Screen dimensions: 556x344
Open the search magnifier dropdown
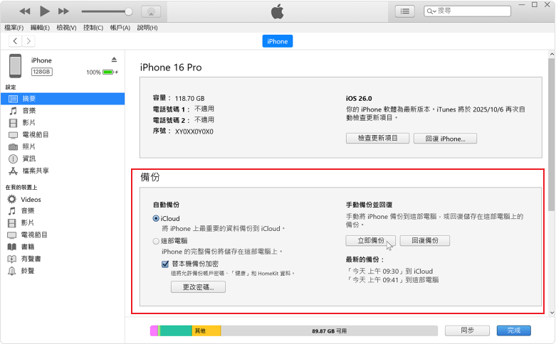click(431, 11)
